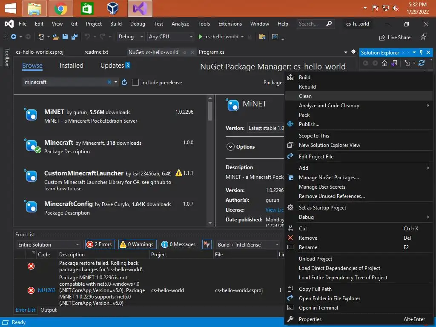Click the Visual Studio logo icon
The image size is (436, 327).
point(9,24)
